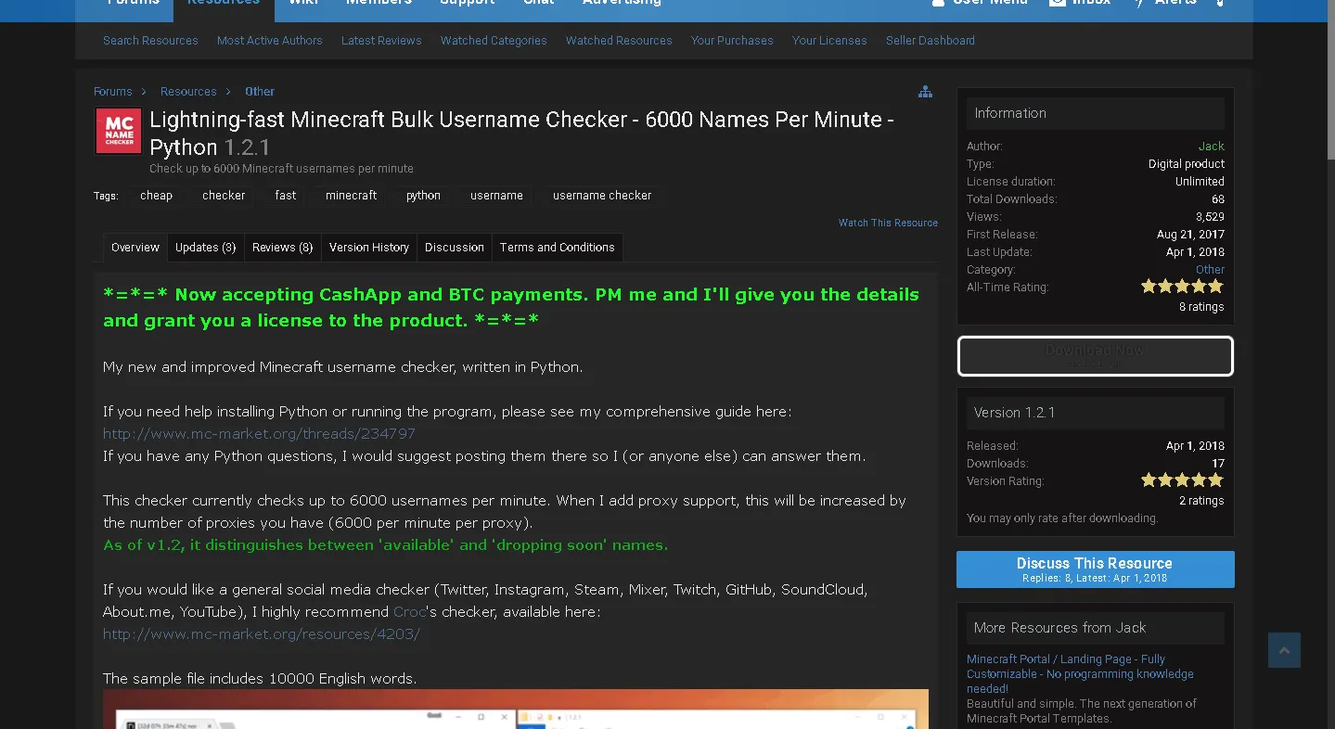Open the Python guide thread link 234797
Screen dimensions: 1335x729
point(259,434)
